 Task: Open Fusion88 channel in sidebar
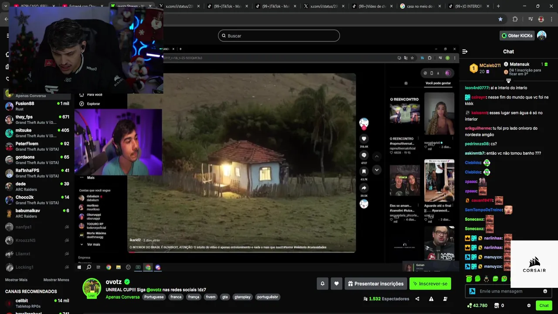(x=37, y=106)
